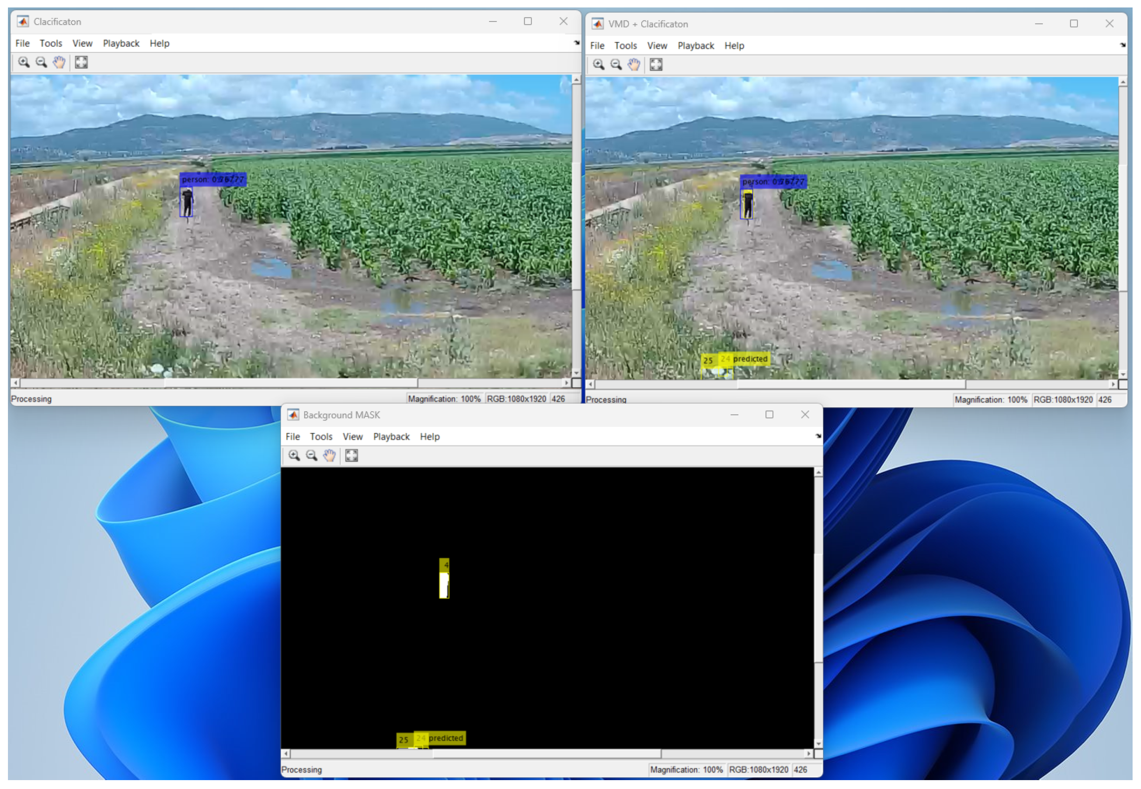Click Maintain Fit to Window in Clacificaton

tap(81, 62)
